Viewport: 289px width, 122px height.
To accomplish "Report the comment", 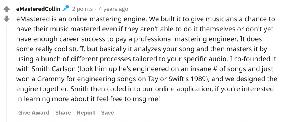I will click(86, 113).
